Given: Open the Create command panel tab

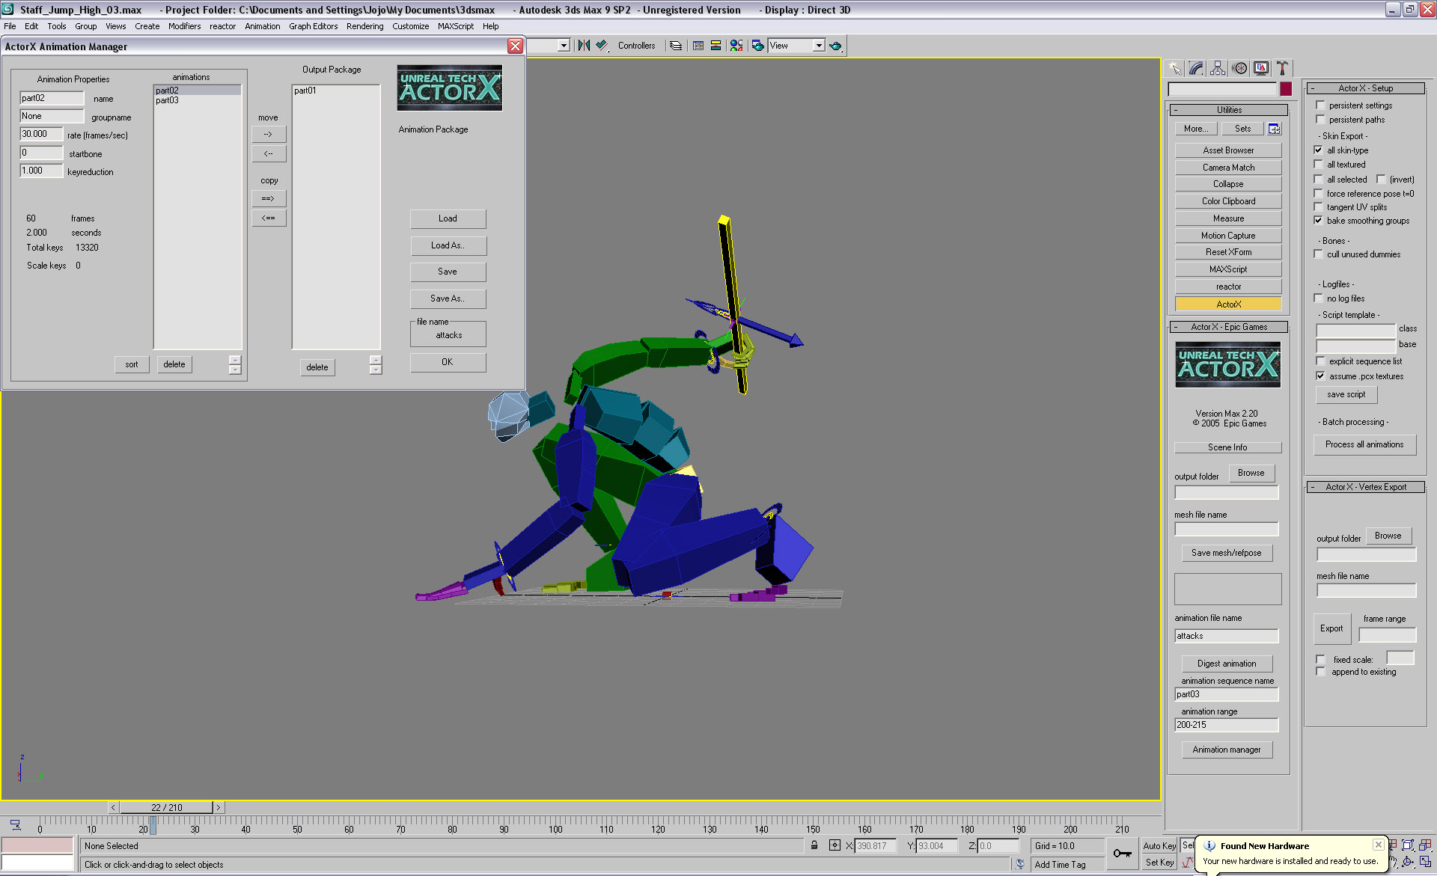Looking at the screenshot, I should point(1175,68).
